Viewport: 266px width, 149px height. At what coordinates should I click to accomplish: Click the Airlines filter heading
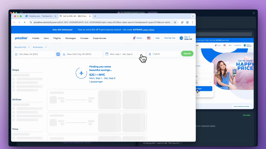pyautogui.click(x=16, y=100)
